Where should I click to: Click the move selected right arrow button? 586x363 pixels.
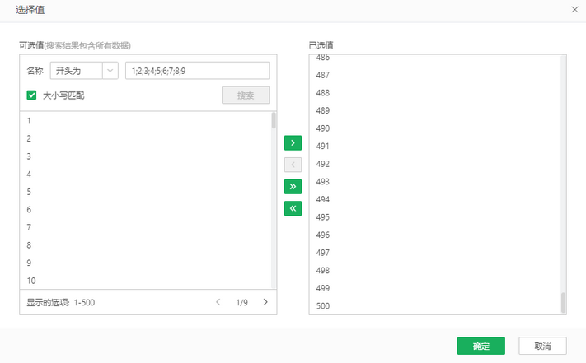293,143
